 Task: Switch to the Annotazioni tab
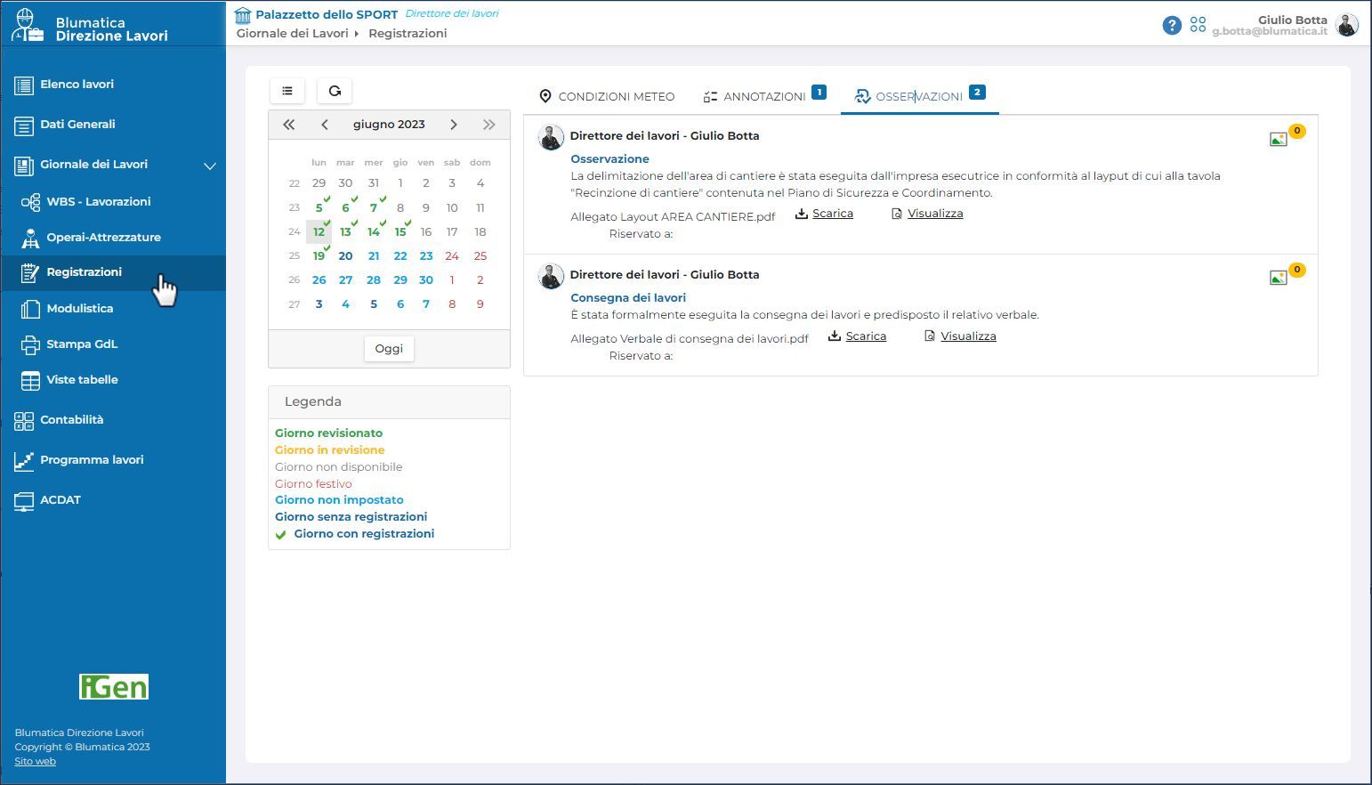(x=763, y=97)
